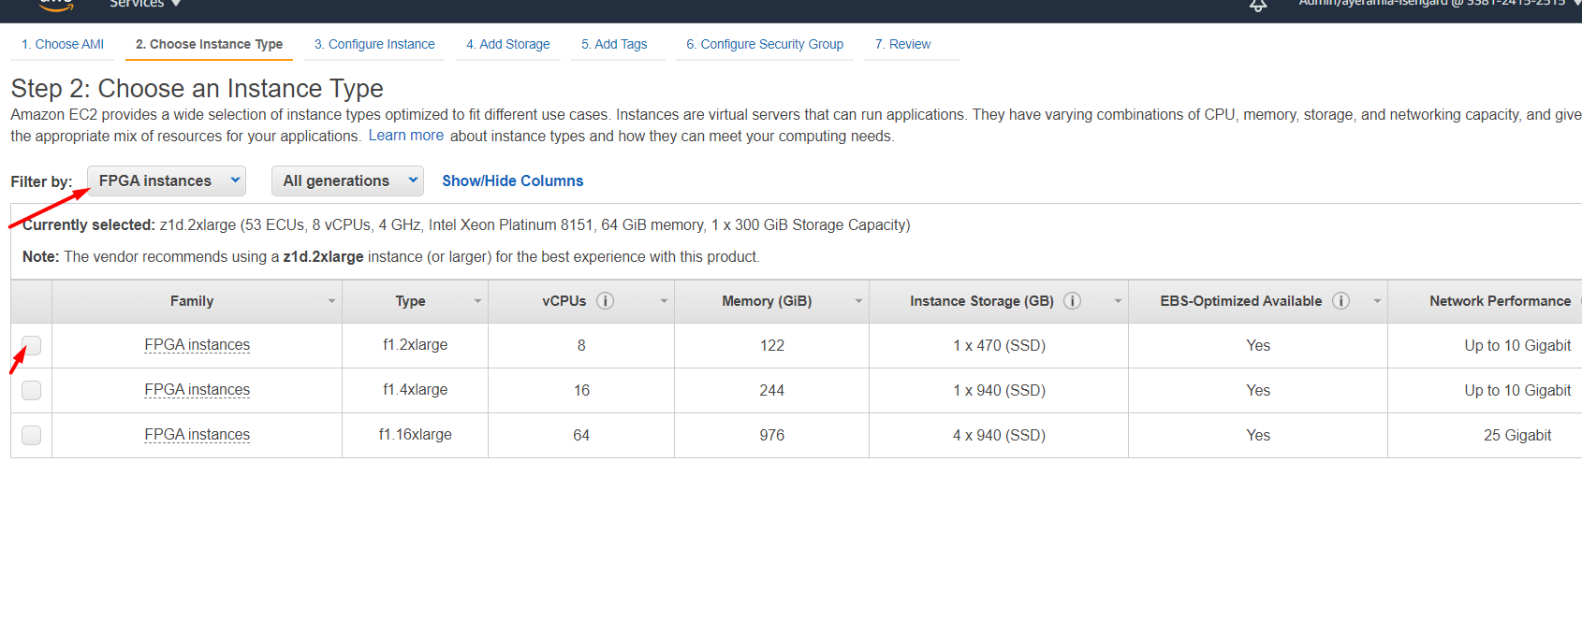This screenshot has width=1582, height=621.
Task: Open the All generations dropdown
Action: (347, 181)
